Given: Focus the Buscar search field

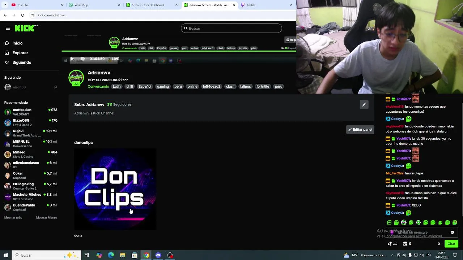Looking at the screenshot, I should click(x=231, y=28).
